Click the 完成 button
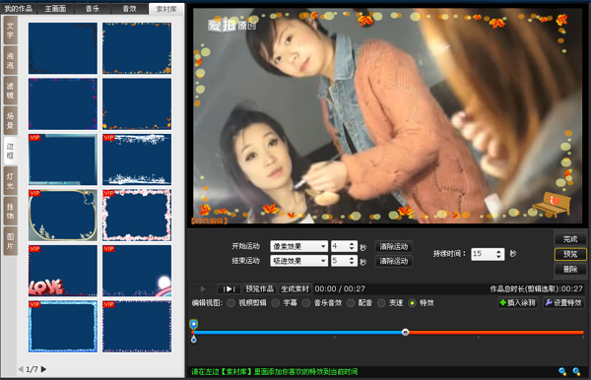Viewport: 591px width, 380px height. 570,239
